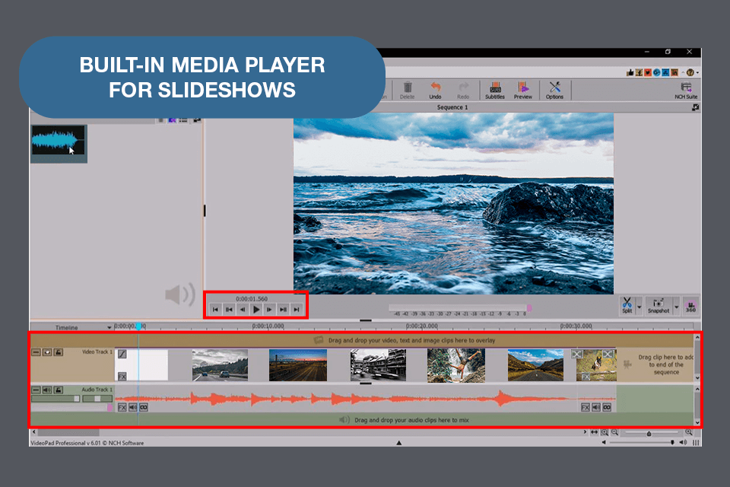
Task: Toggle the 360 video view button
Action: click(x=690, y=306)
